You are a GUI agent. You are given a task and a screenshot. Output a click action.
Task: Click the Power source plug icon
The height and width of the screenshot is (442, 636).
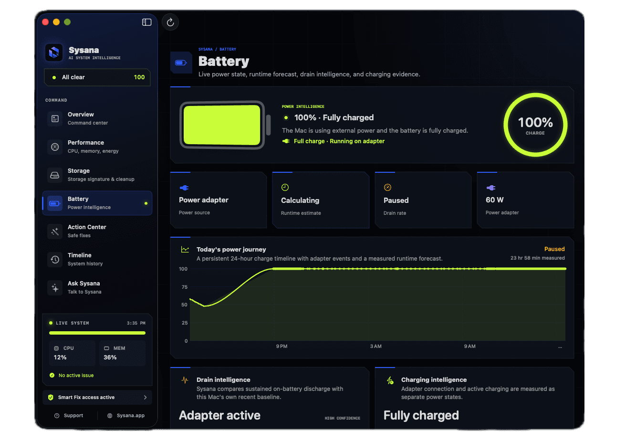coord(184,188)
